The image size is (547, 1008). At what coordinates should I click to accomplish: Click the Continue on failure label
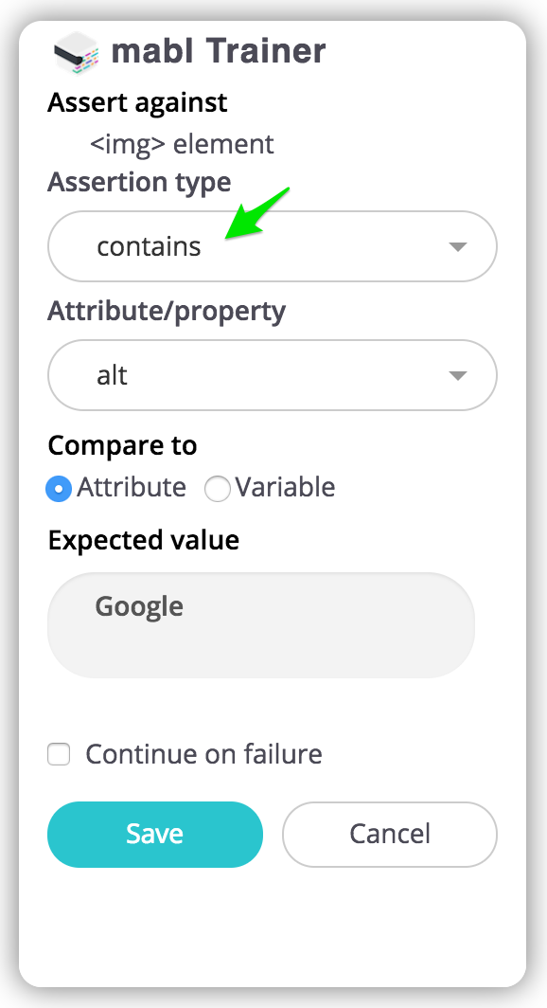(203, 754)
